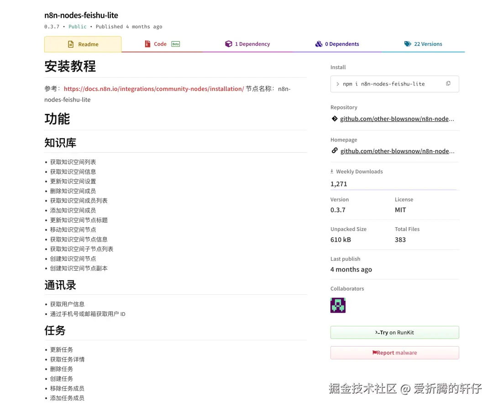The image size is (493, 406).
Task: Click the list item 添加知识空间成员
Action: coord(73,210)
